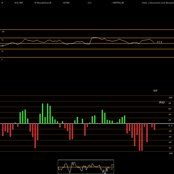
Task: Click the MR axis label 20
Action: point(170,120)
